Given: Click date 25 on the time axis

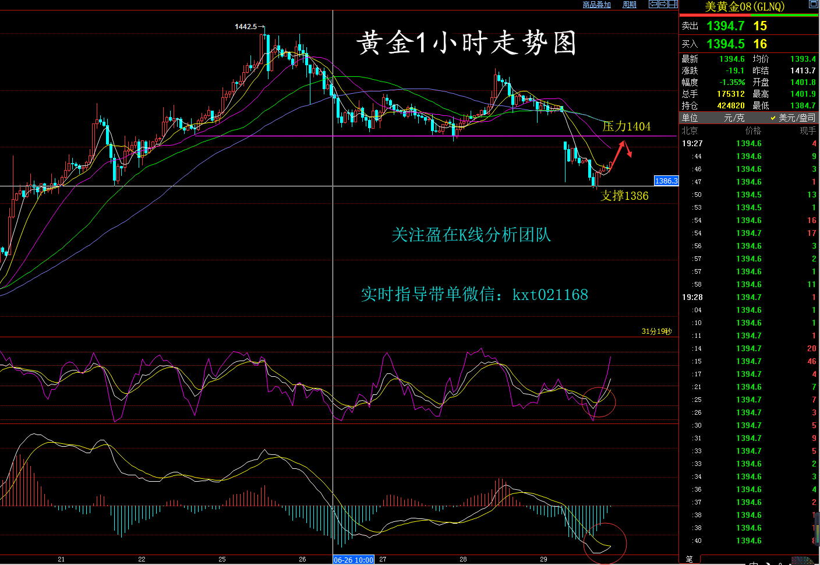Looking at the screenshot, I should [222, 559].
